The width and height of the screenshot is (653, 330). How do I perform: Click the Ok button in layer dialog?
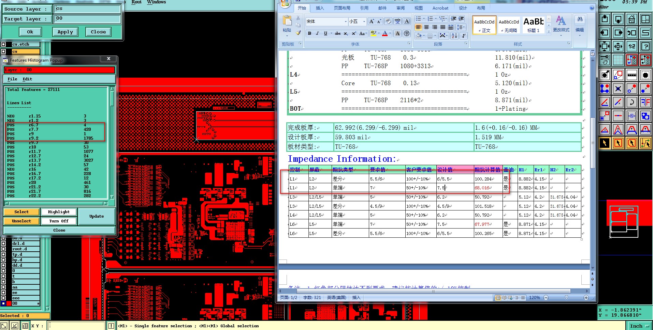30,32
